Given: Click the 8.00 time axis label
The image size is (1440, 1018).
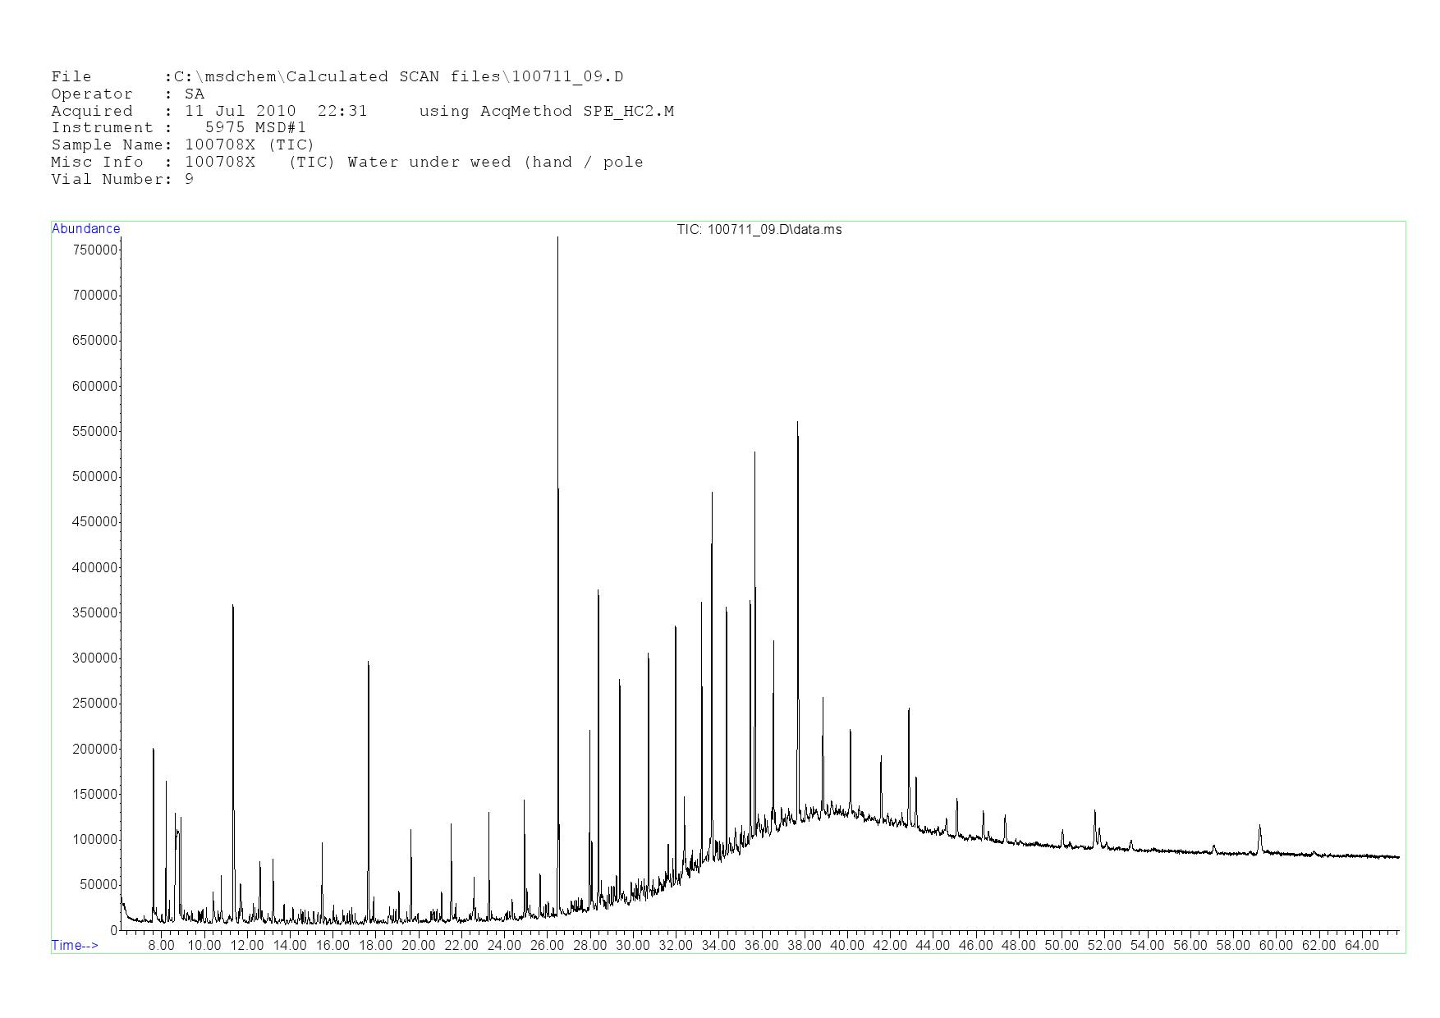Looking at the screenshot, I should (x=161, y=945).
